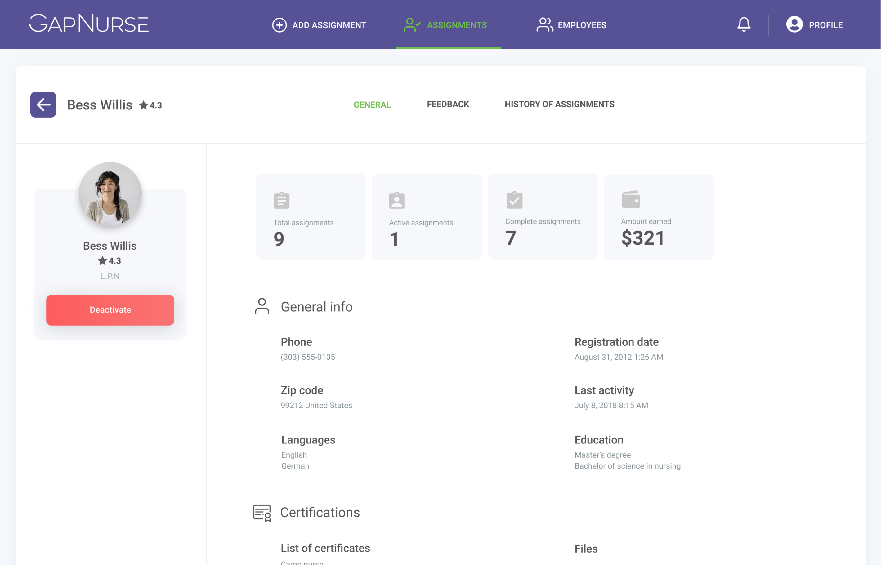Open the Add Assignment menu item
The width and height of the screenshot is (881, 565).
tap(319, 25)
